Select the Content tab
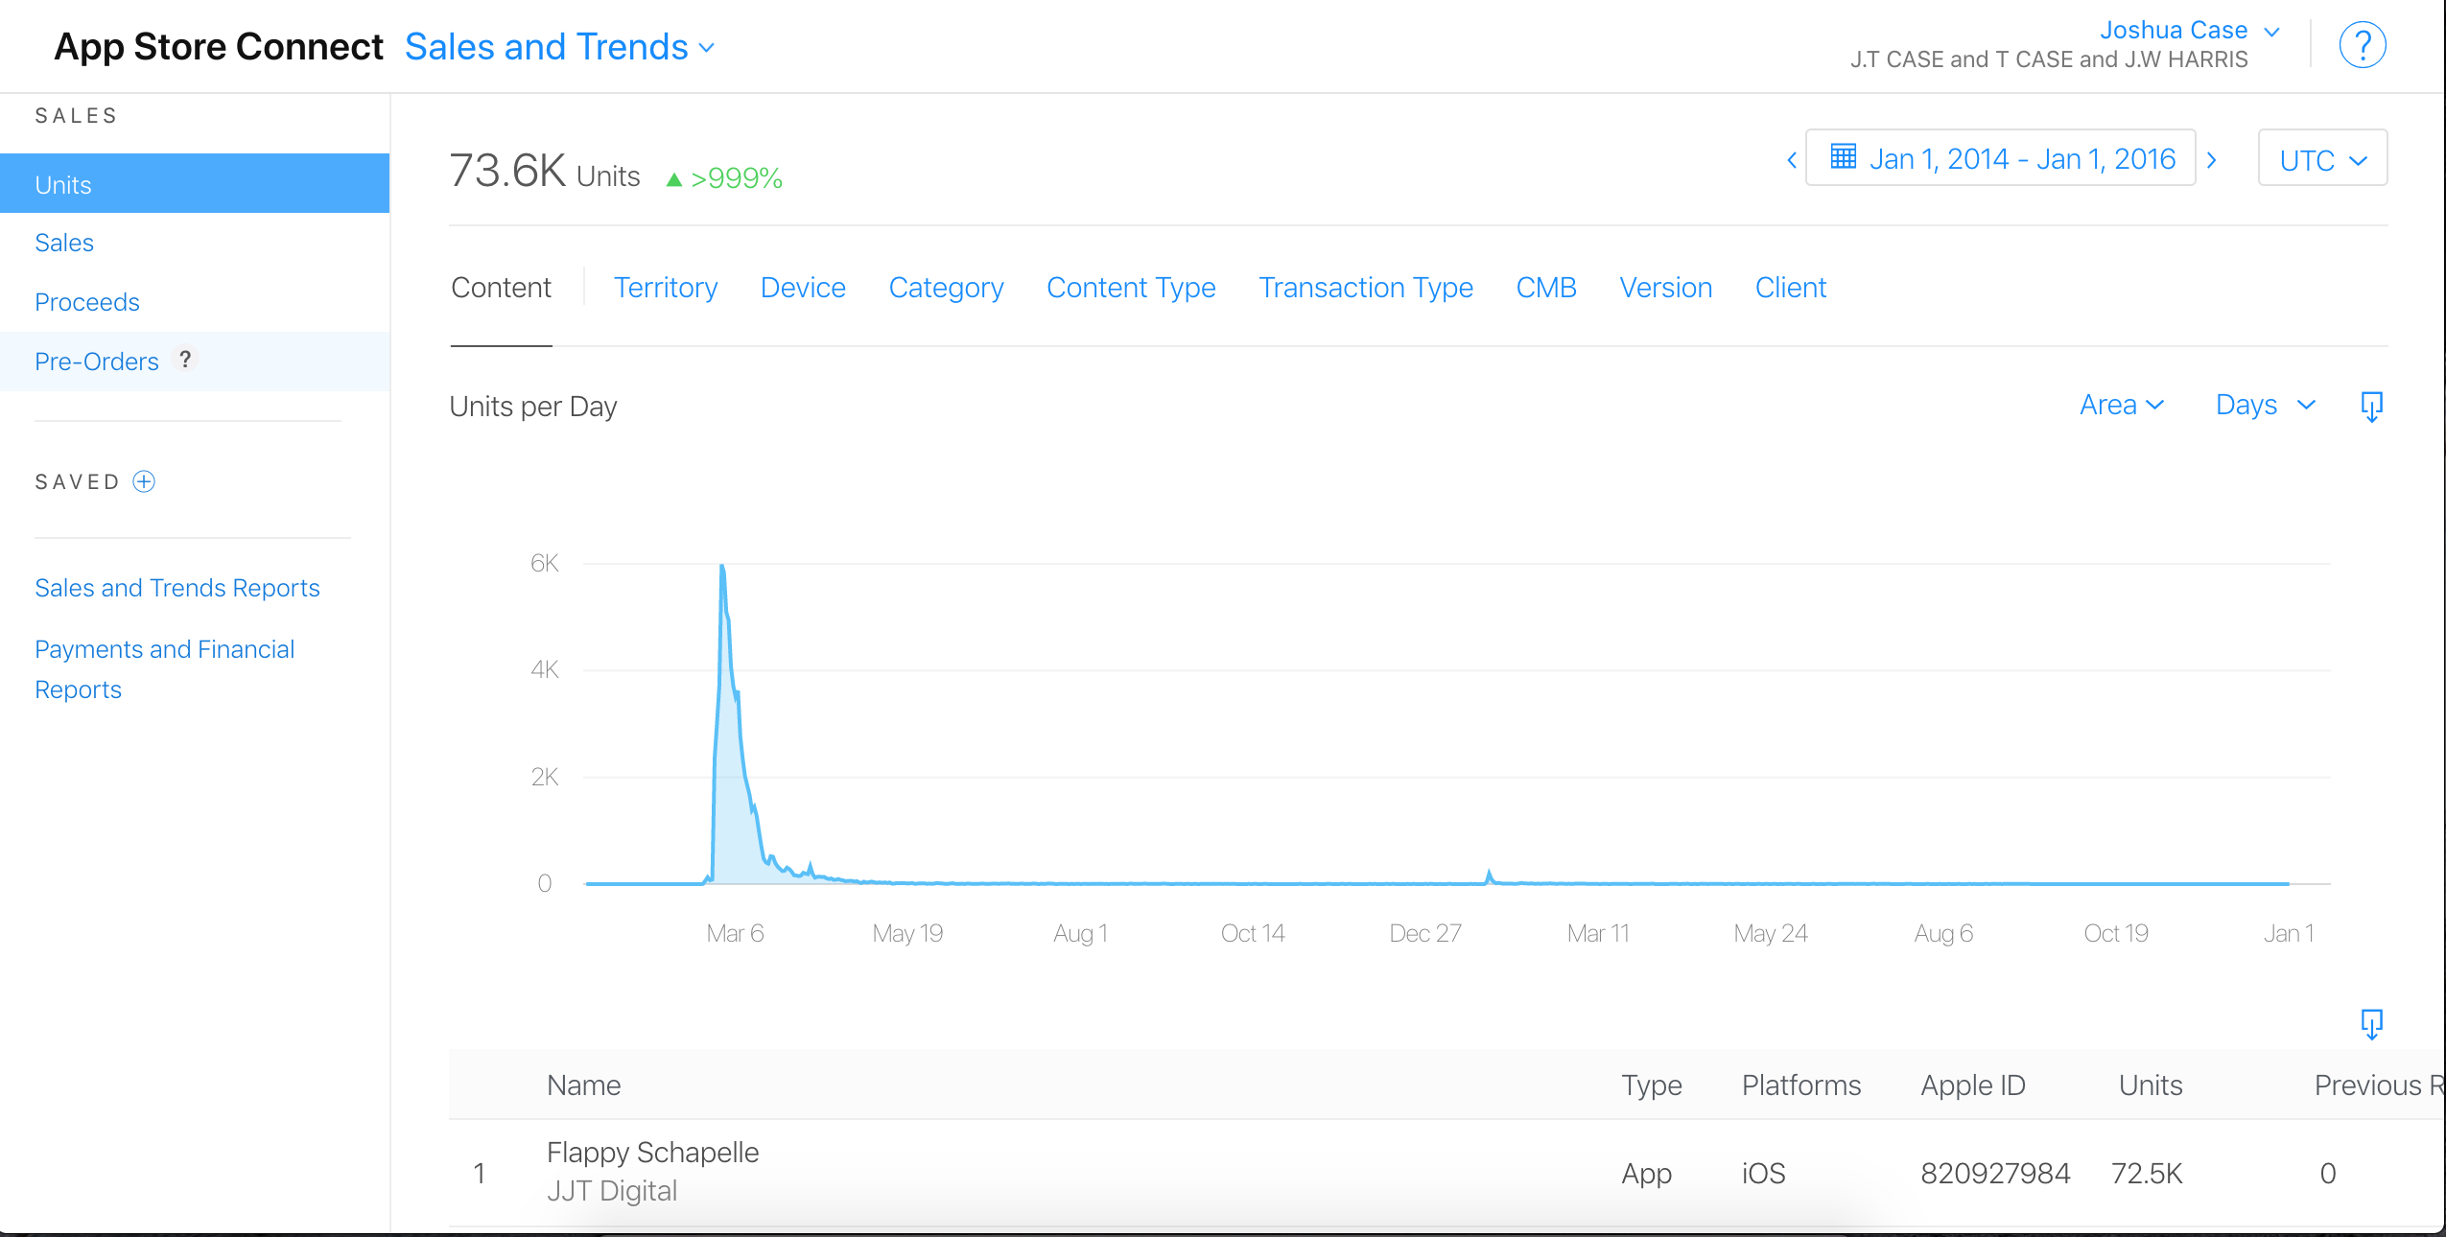 [x=501, y=288]
